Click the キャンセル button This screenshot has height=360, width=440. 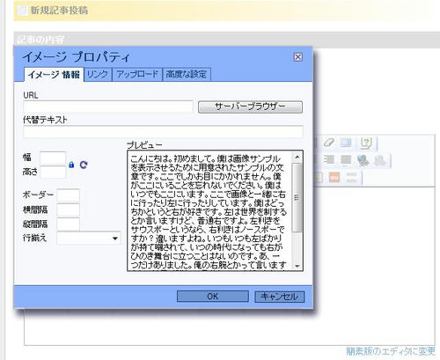coord(280,297)
